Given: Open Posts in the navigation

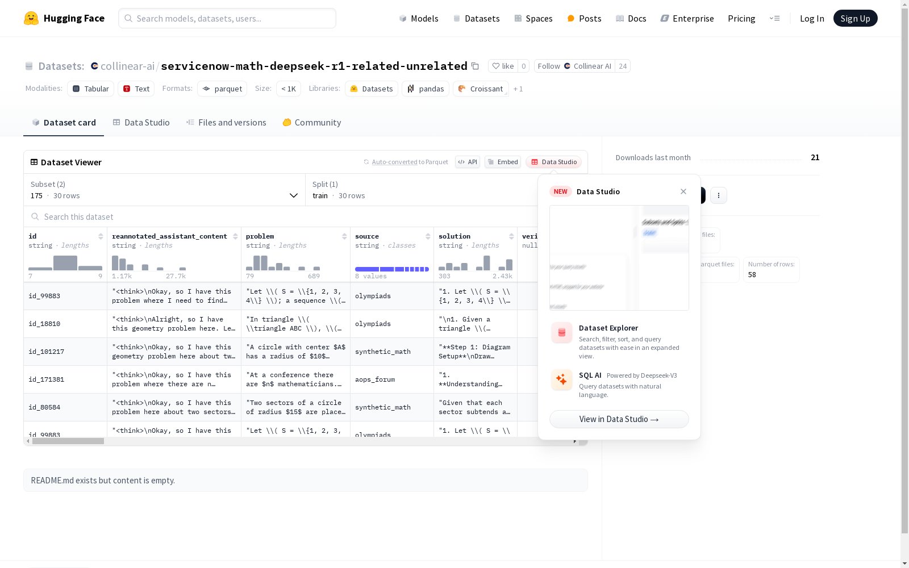Looking at the screenshot, I should click(x=584, y=18).
